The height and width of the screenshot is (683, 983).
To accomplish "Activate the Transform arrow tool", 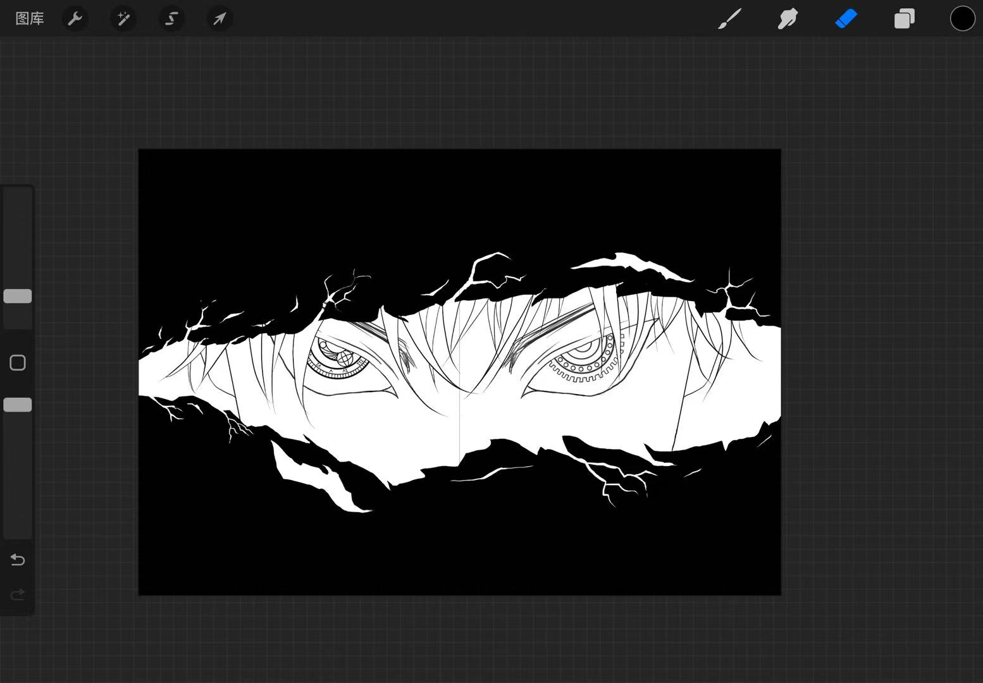I will [219, 19].
